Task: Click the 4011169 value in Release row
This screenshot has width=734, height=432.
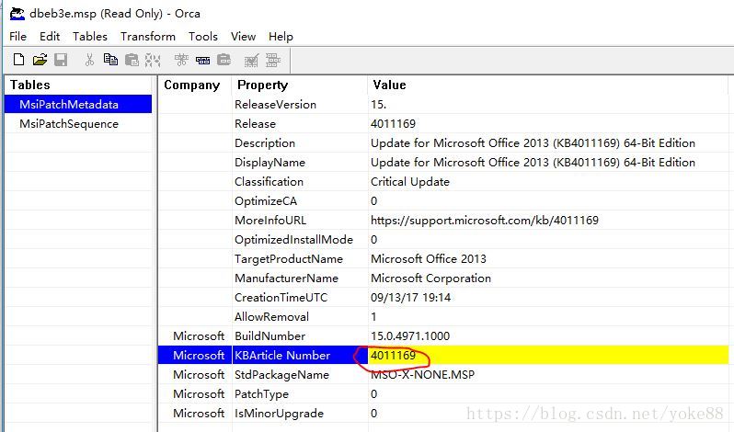Action: tap(394, 124)
